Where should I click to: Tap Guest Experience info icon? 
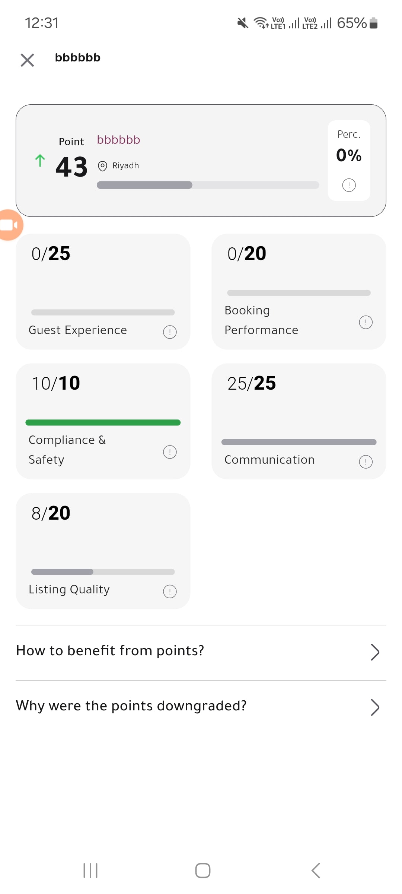click(170, 332)
